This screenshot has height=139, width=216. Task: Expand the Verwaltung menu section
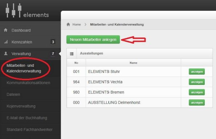[30, 54]
